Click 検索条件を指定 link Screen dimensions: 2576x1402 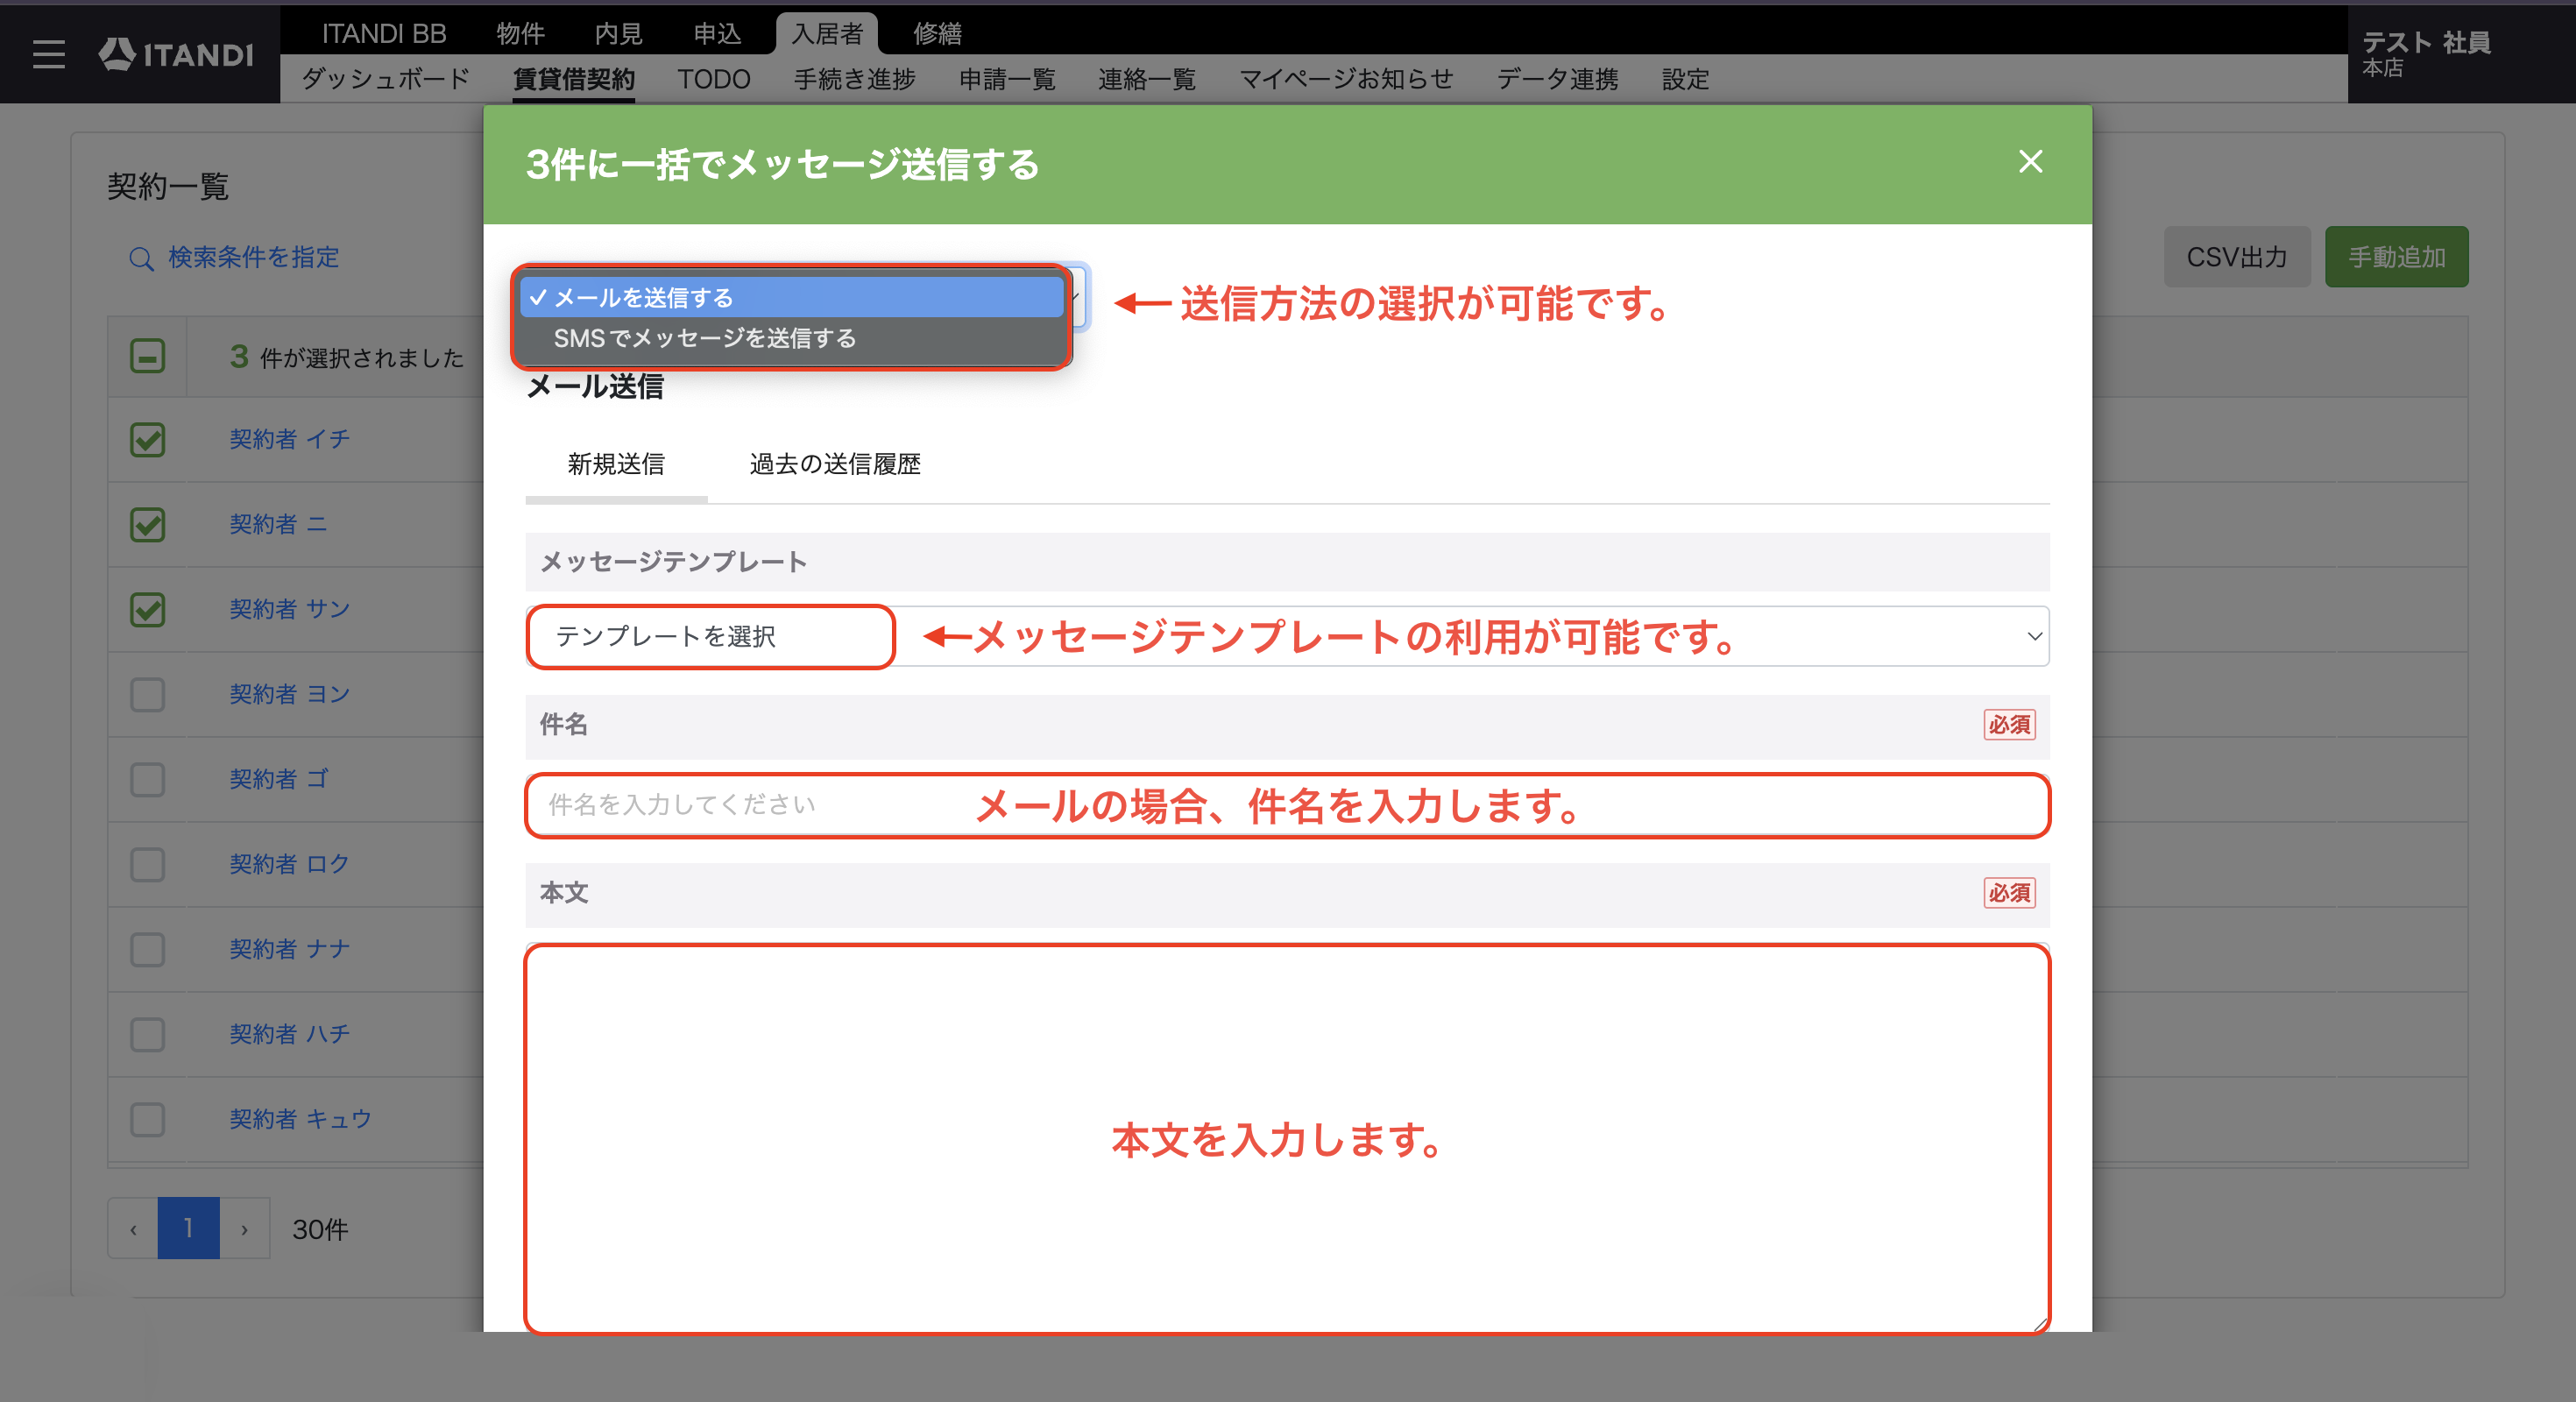pos(254,257)
